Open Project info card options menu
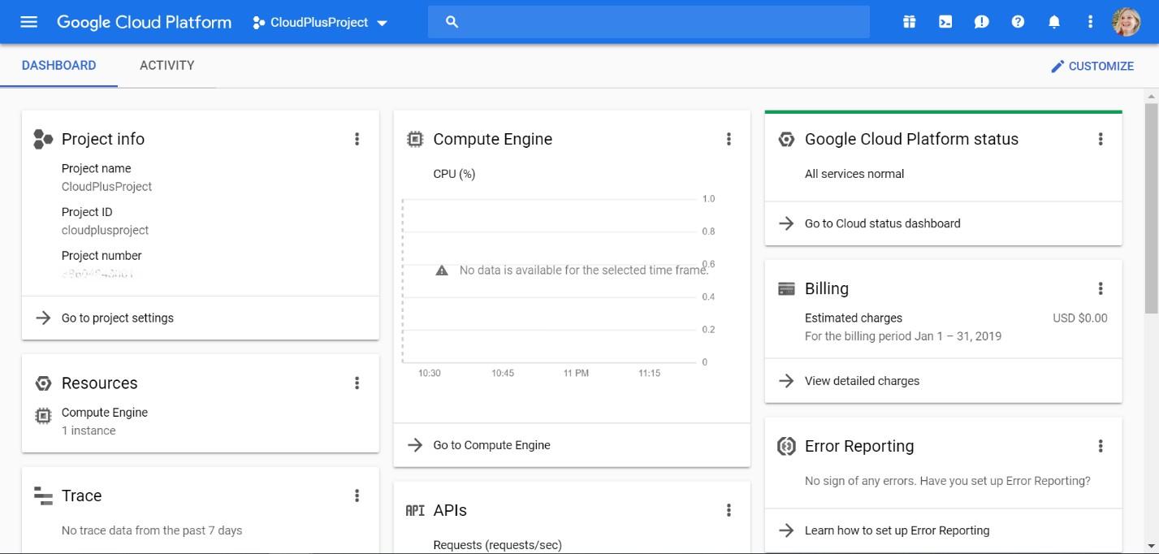 click(x=357, y=139)
